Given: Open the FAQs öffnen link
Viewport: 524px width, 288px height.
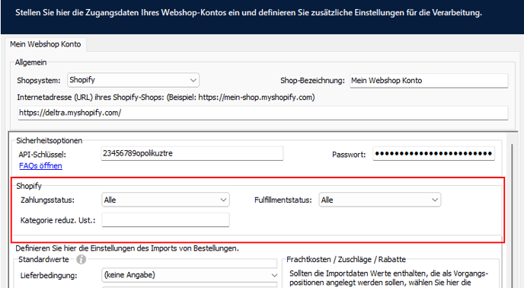Looking at the screenshot, I should 40,166.
